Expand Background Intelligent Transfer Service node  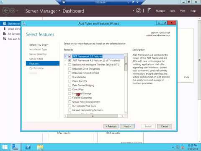click(x=65, y=65)
